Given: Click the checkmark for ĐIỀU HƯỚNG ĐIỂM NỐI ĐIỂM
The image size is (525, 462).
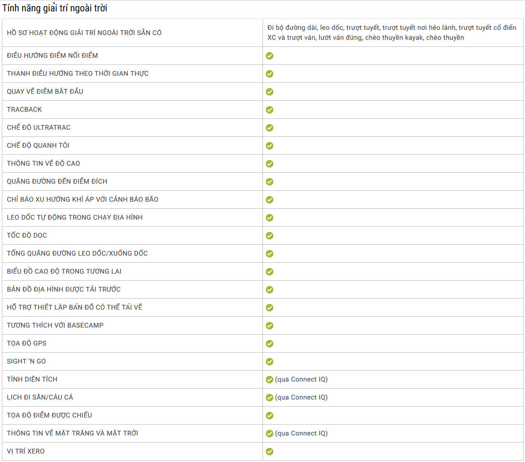Looking at the screenshot, I should tap(270, 56).
